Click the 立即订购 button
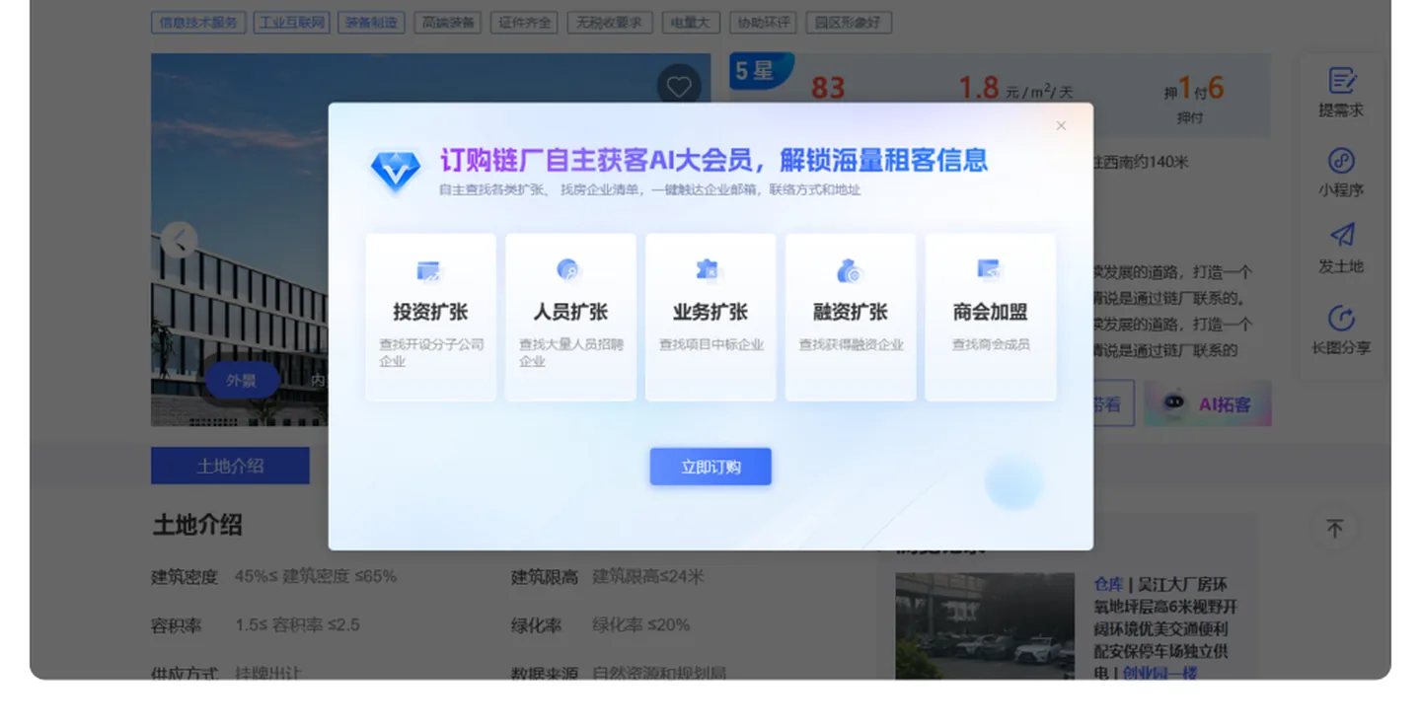1421x728 pixels. click(x=710, y=467)
